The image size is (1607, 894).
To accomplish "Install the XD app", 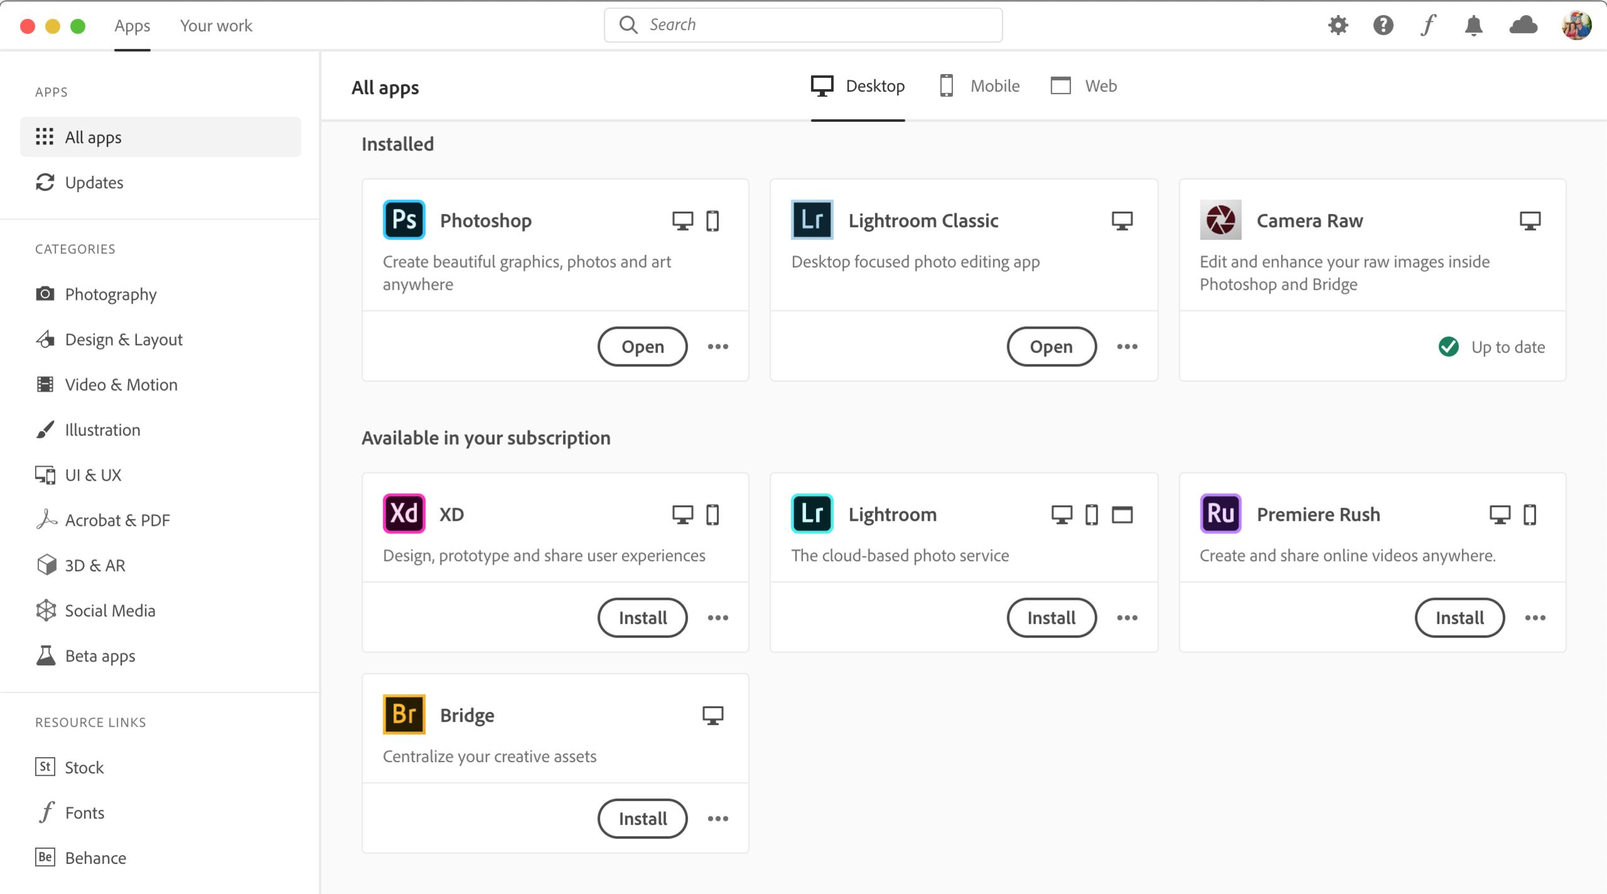I will tap(642, 618).
